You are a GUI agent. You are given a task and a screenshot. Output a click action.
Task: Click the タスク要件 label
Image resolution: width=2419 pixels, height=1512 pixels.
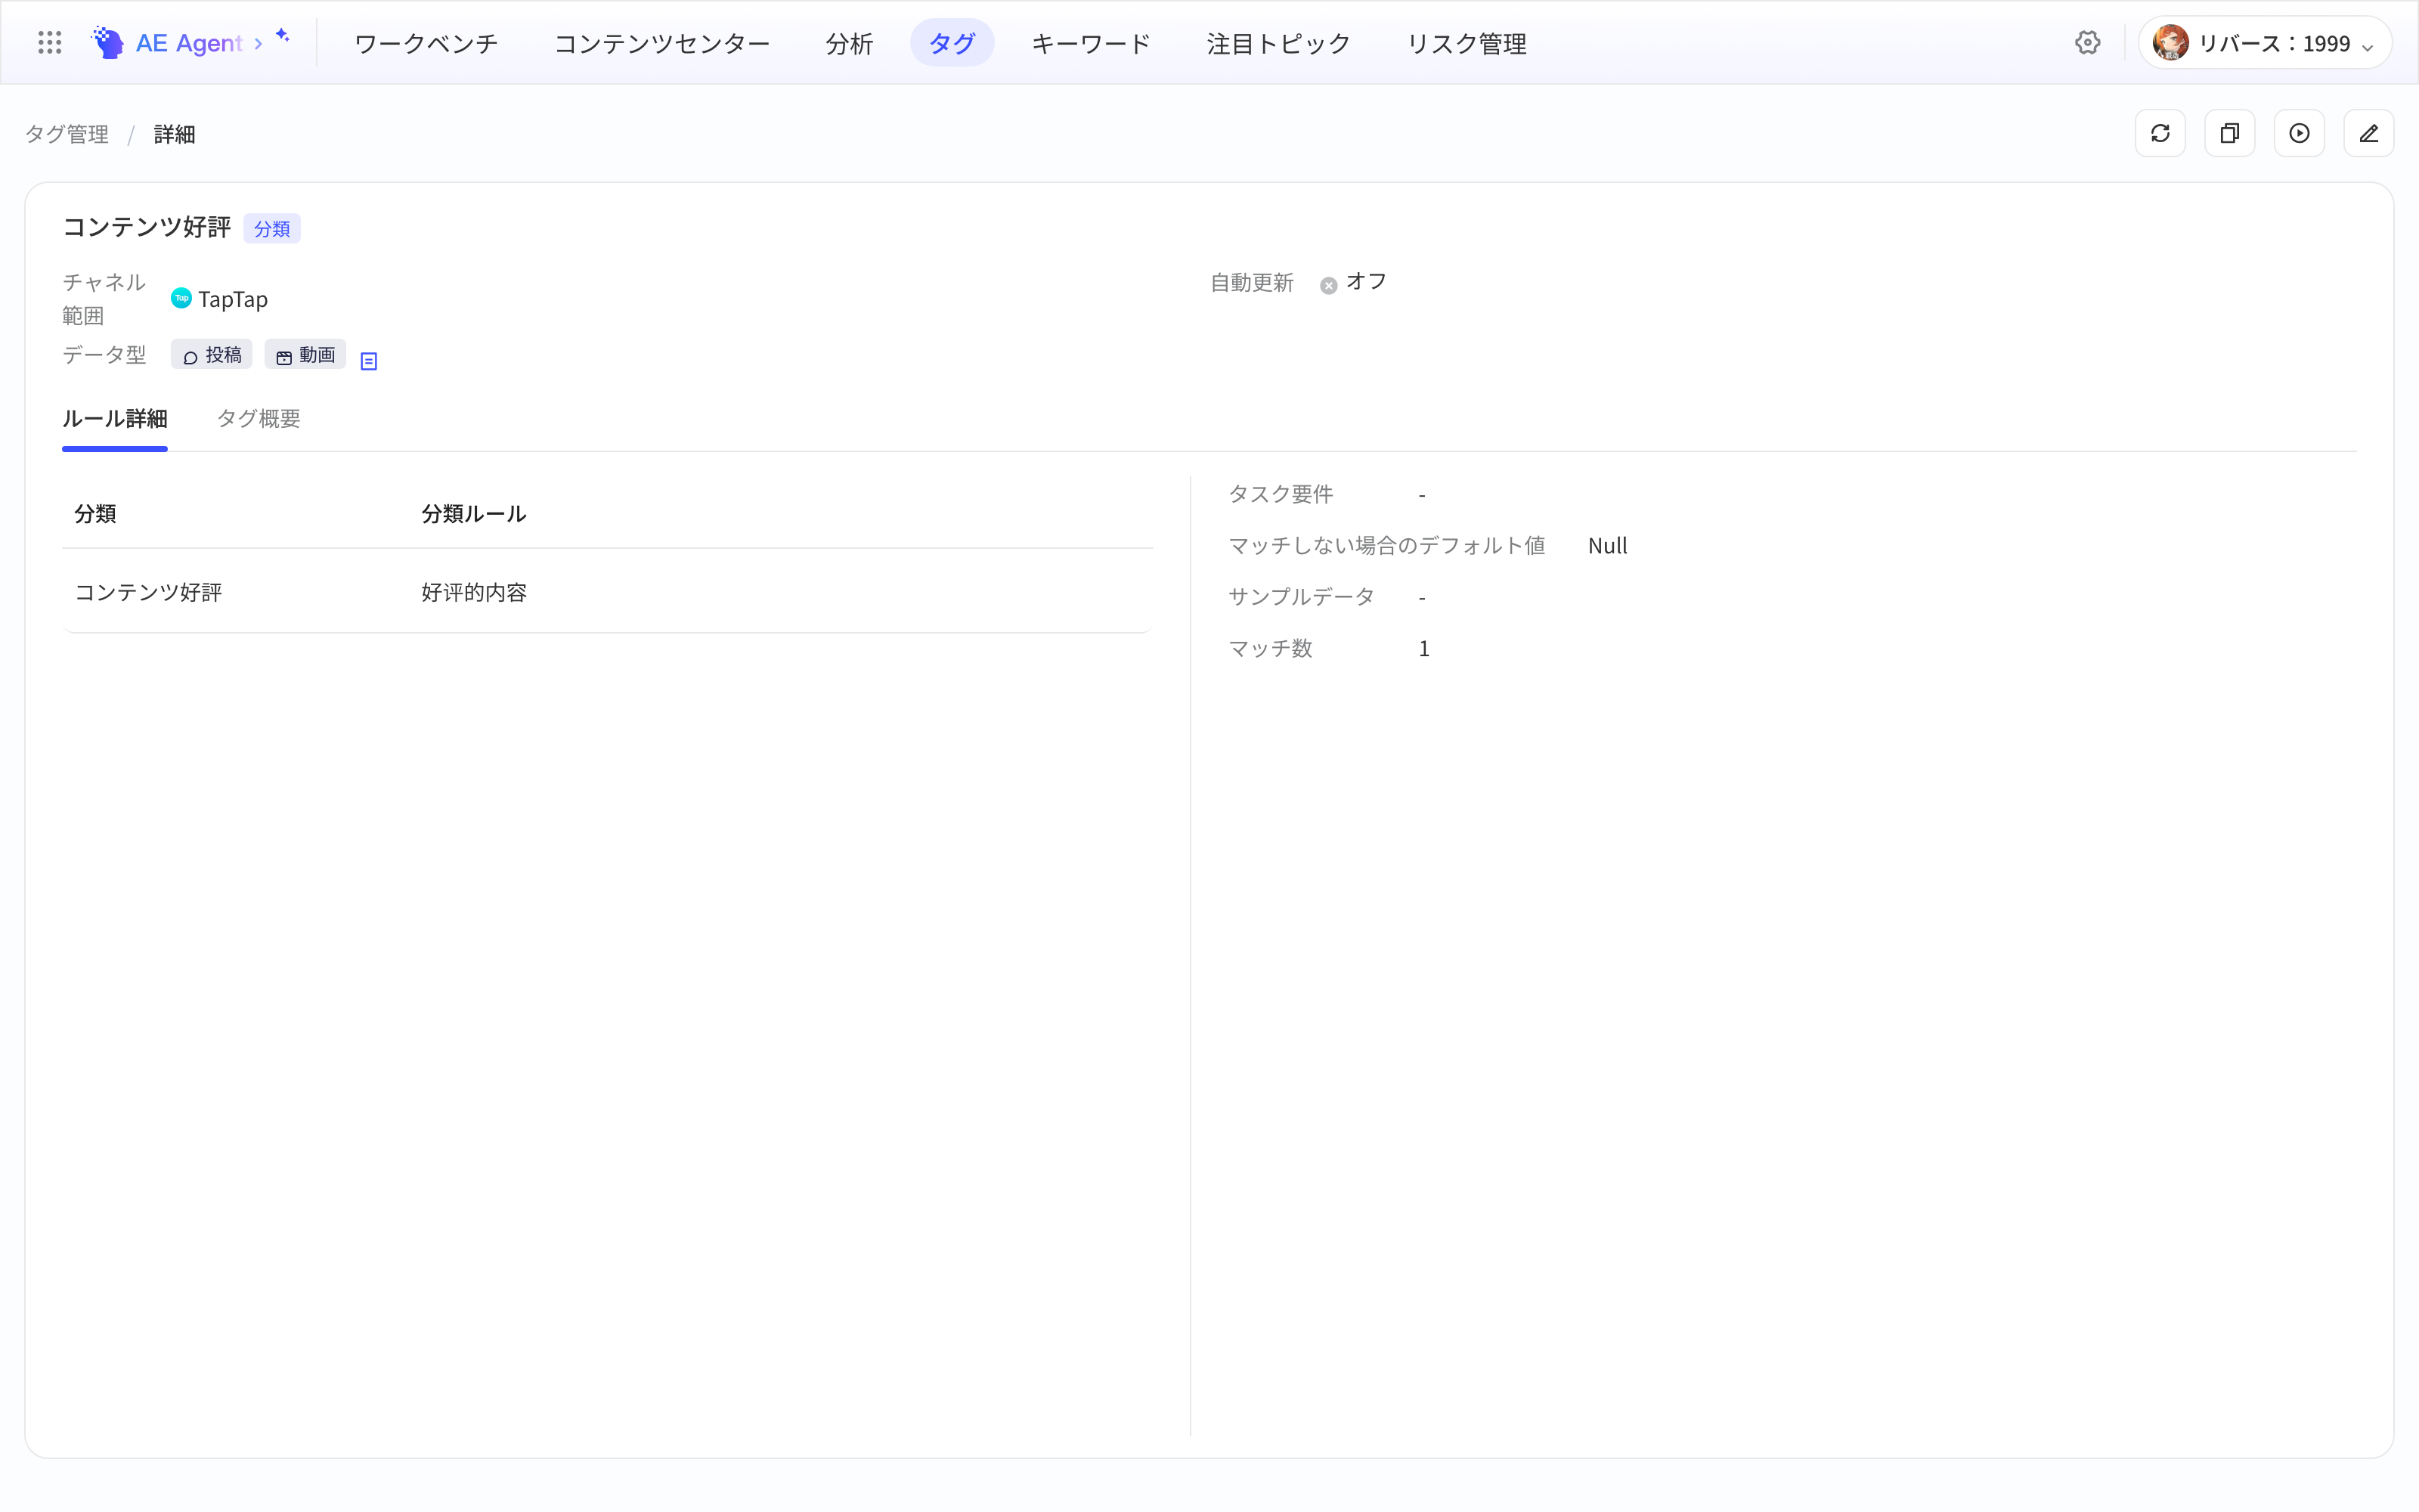coord(1281,494)
